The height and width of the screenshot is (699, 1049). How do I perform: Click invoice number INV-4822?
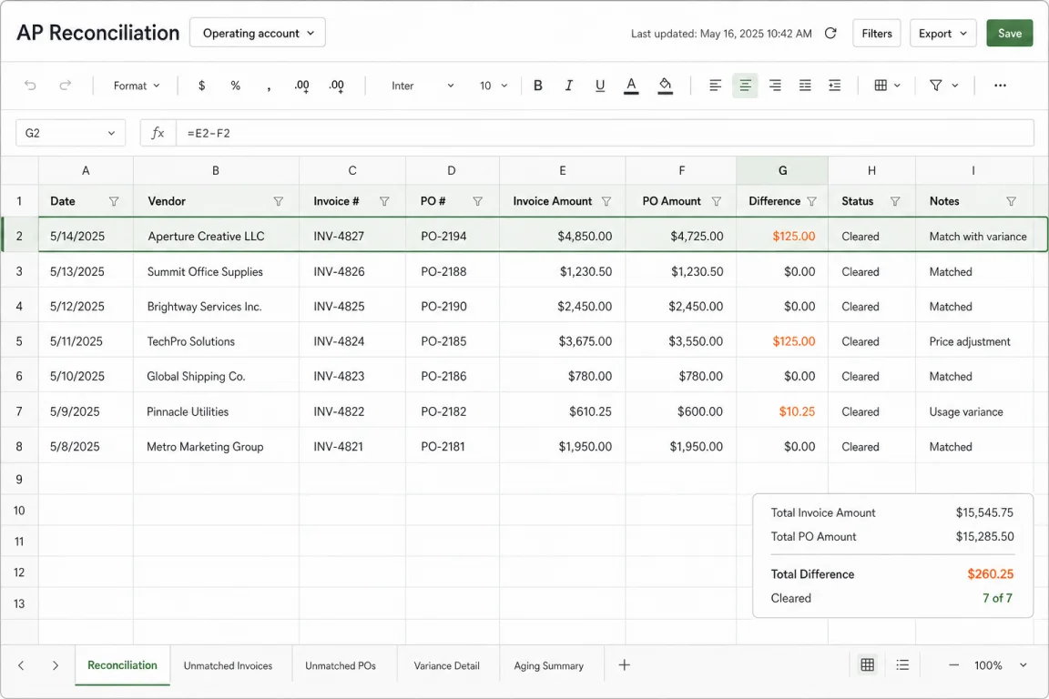(339, 411)
